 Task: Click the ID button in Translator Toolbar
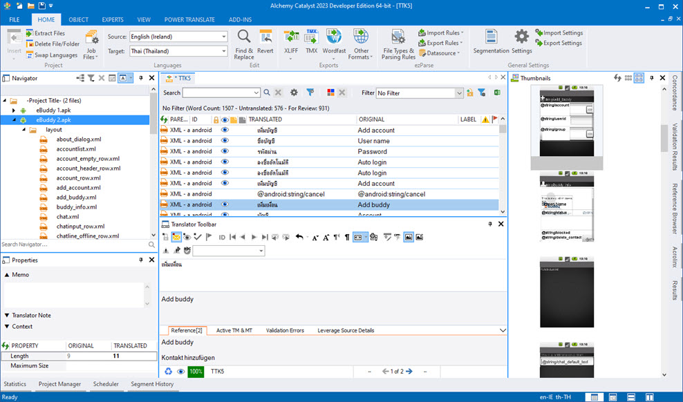[x=222, y=237]
